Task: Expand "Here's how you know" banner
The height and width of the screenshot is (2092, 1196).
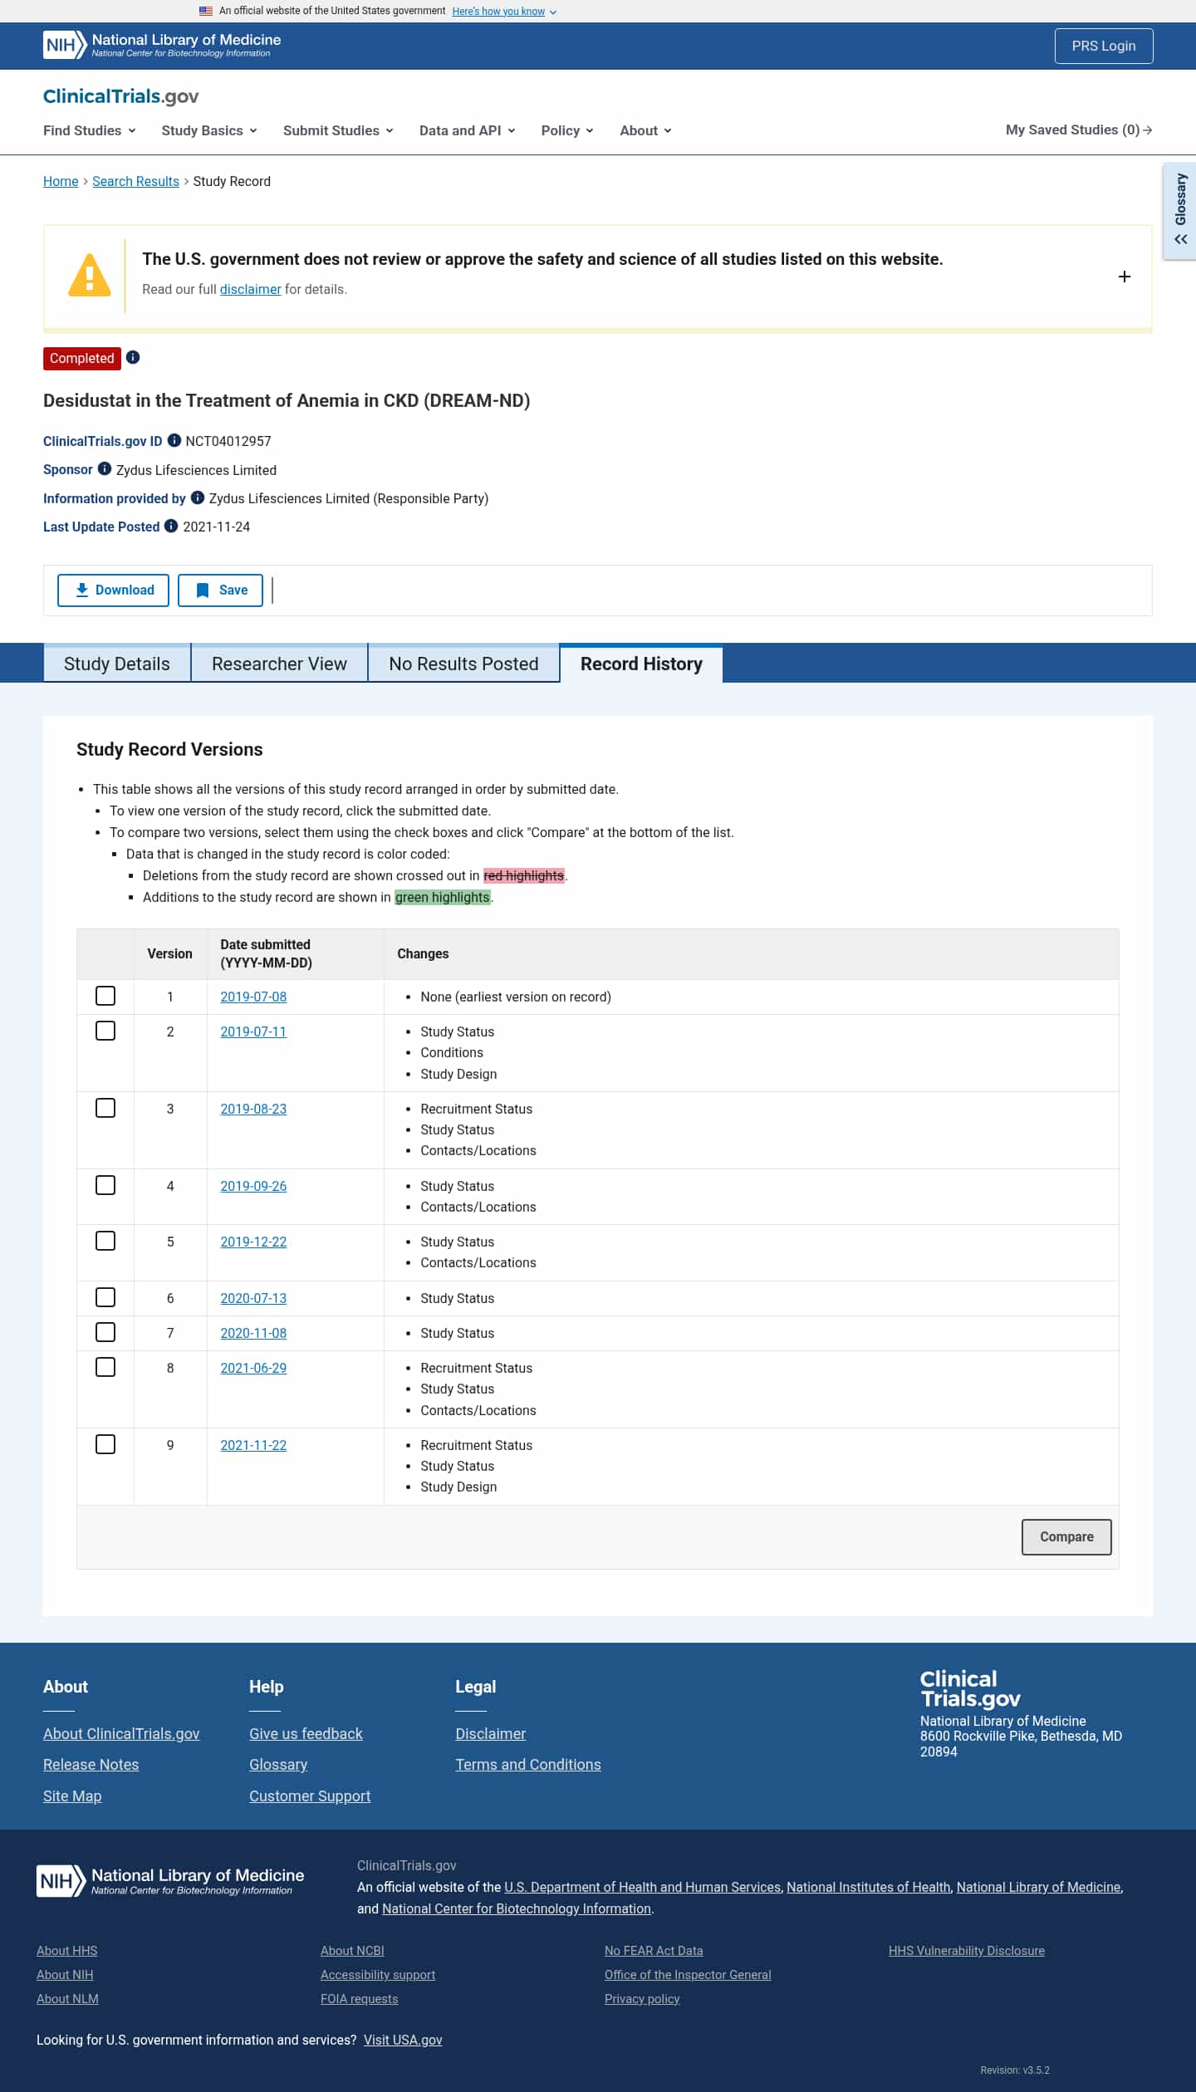Action: point(503,12)
